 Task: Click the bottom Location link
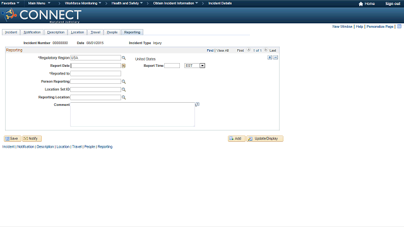click(x=63, y=147)
